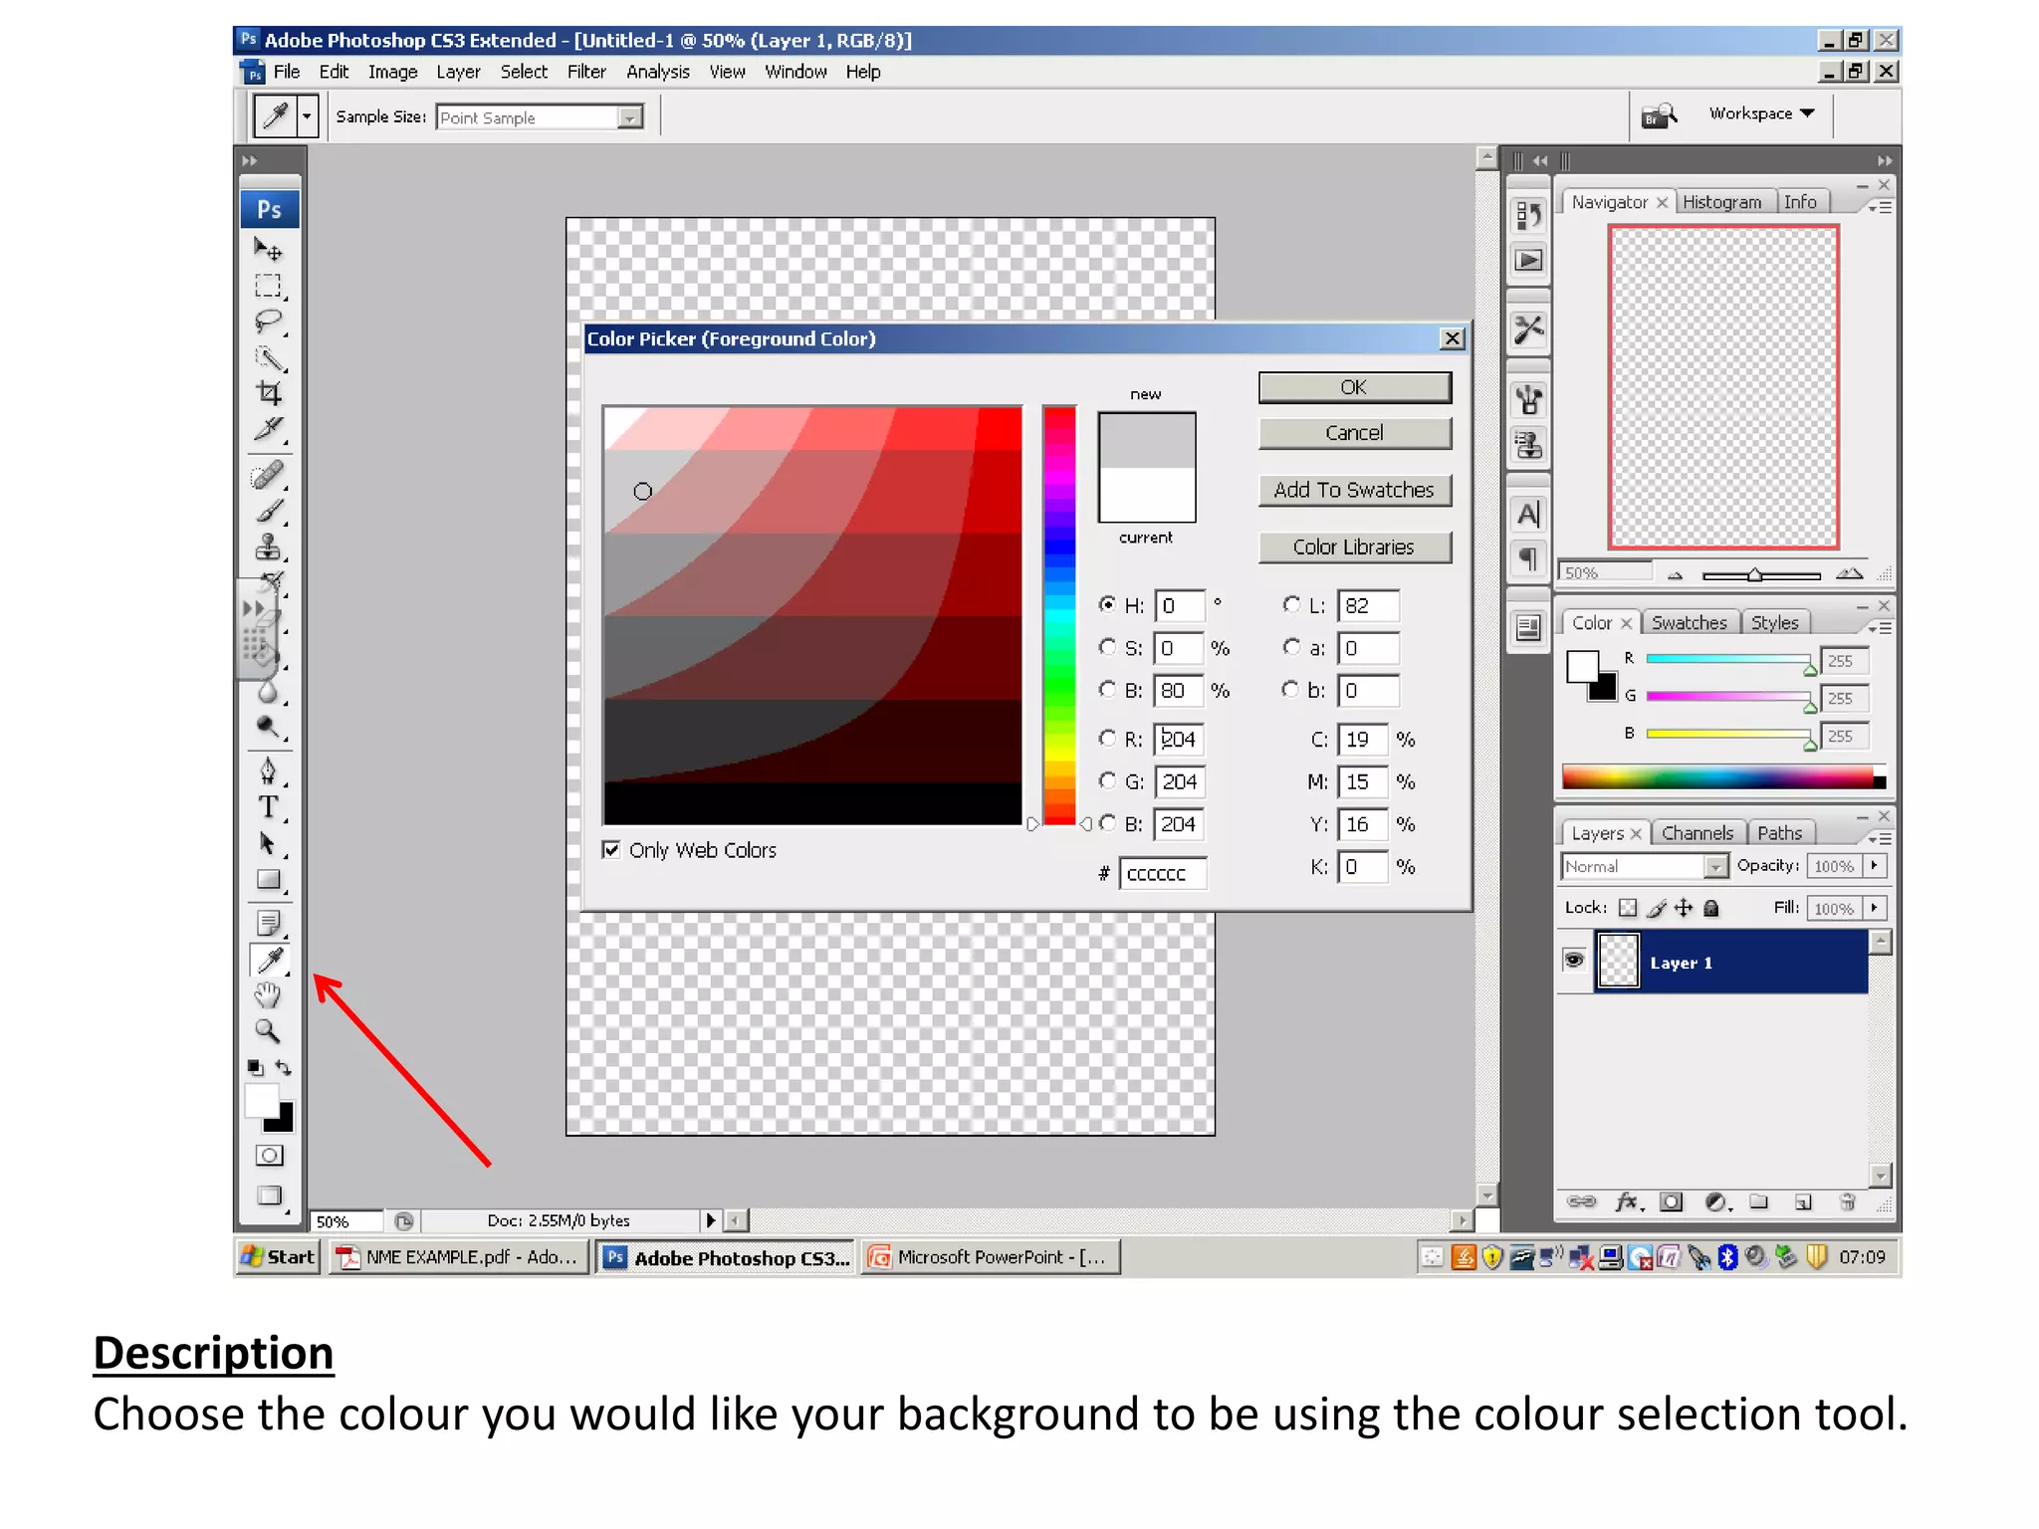Open the Layer menu
The image size is (2039, 1529).
tap(458, 72)
